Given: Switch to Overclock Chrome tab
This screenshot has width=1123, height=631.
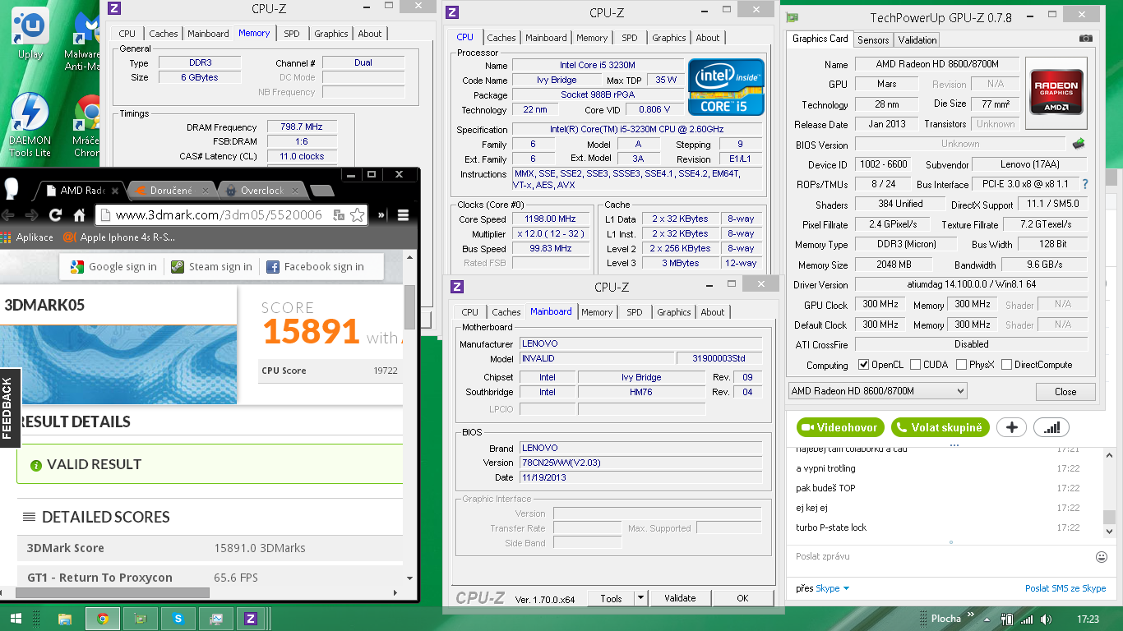Looking at the screenshot, I should [x=261, y=191].
